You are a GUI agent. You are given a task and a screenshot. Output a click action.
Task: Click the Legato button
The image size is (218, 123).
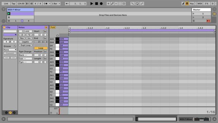pyautogui.click(x=25, y=42)
